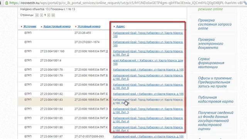Screen dimensions: 247x139
Task: Open Проверка электронного документа sidebar link
Action: coord(210,44)
